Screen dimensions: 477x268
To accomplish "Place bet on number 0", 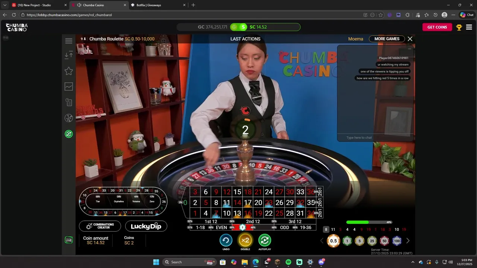I will [185, 202].
